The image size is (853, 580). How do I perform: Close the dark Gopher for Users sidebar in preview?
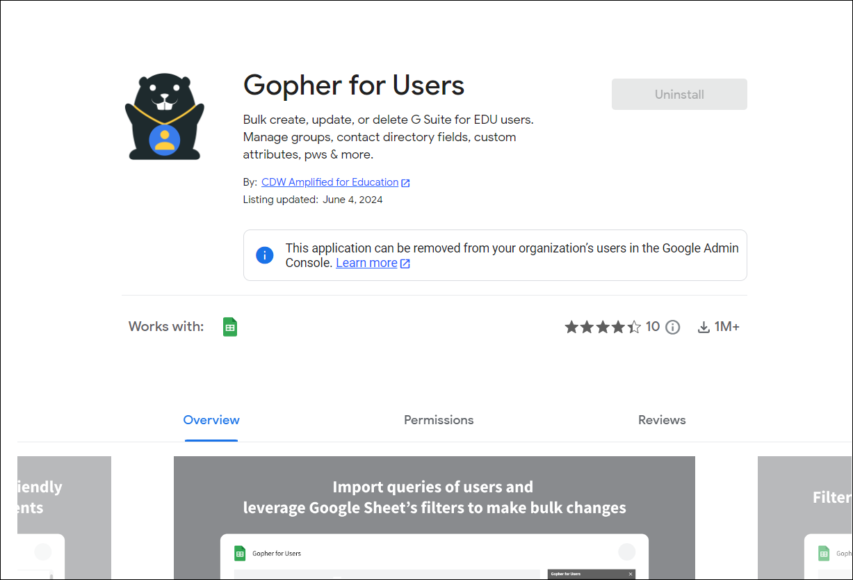pyautogui.click(x=631, y=574)
